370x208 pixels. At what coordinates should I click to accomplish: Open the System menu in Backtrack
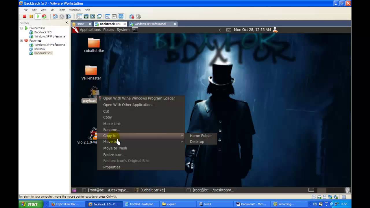(123, 29)
